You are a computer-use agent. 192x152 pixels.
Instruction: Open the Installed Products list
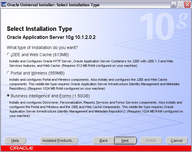pos(59,140)
